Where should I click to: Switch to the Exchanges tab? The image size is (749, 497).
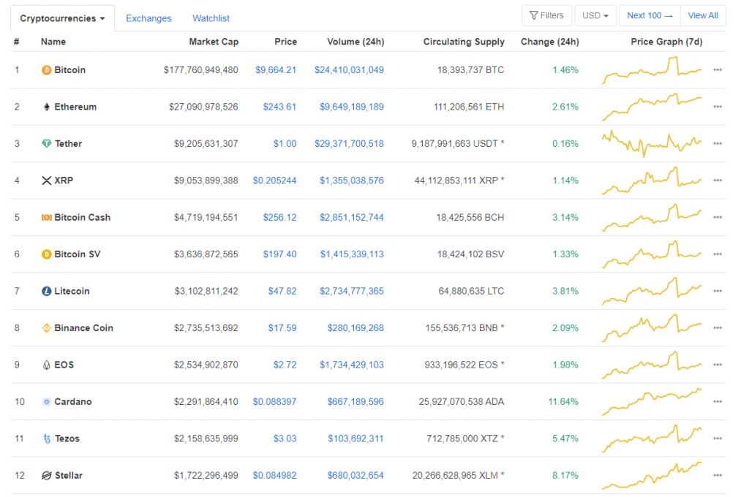148,18
